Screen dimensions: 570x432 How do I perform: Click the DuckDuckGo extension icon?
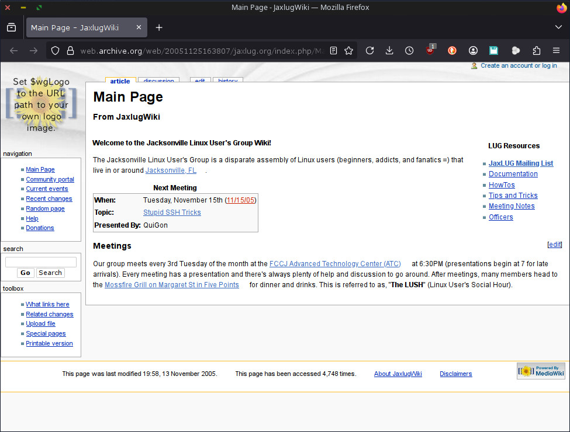click(x=452, y=51)
